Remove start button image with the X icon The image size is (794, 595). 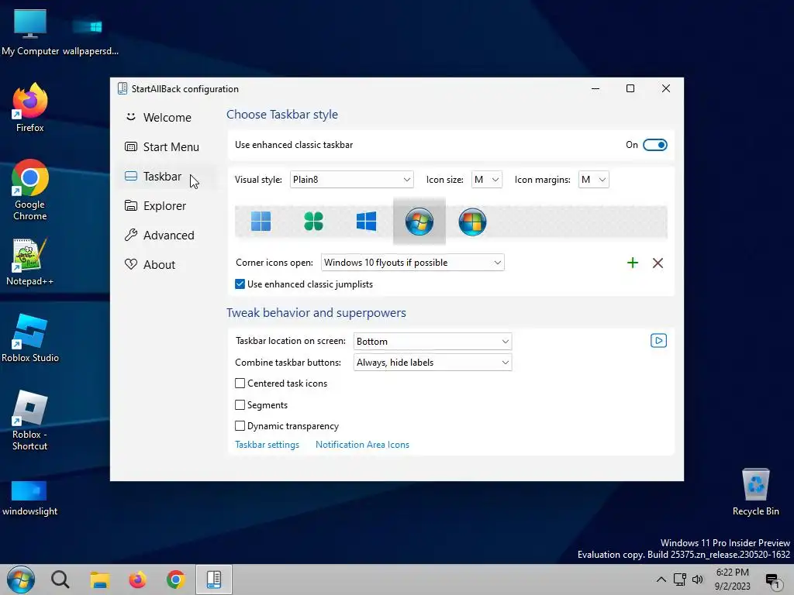point(658,263)
